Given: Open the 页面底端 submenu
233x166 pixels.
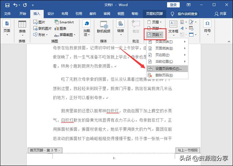Looking at the screenshot, I should pos(167,48).
